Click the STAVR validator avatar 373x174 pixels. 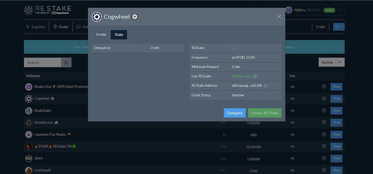point(29,146)
